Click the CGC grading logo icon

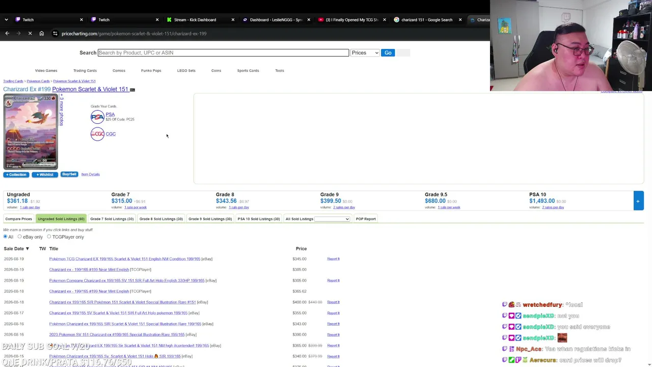click(97, 134)
